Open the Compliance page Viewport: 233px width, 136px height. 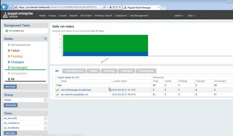(x=121, y=16)
